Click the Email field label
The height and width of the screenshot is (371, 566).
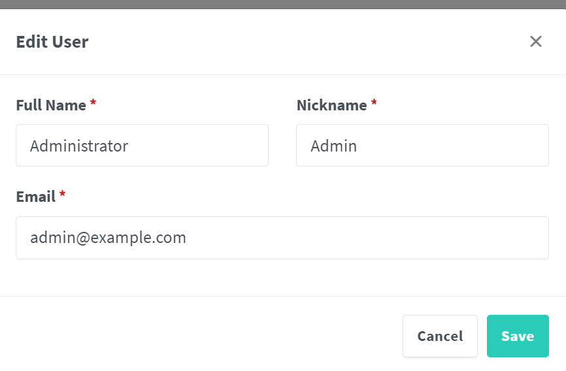click(x=35, y=197)
